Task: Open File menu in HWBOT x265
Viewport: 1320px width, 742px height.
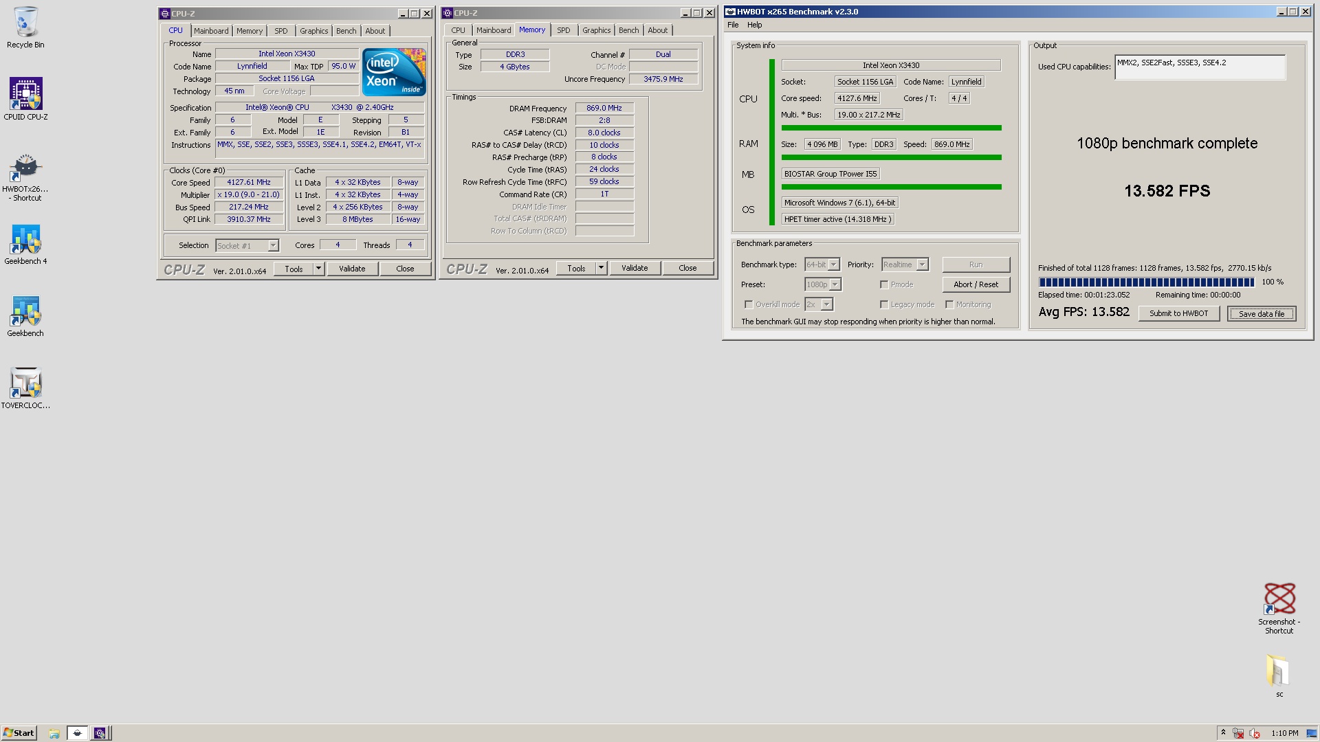Action: point(733,25)
